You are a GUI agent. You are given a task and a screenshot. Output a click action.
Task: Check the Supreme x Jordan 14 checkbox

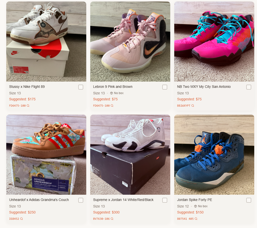coord(165,200)
